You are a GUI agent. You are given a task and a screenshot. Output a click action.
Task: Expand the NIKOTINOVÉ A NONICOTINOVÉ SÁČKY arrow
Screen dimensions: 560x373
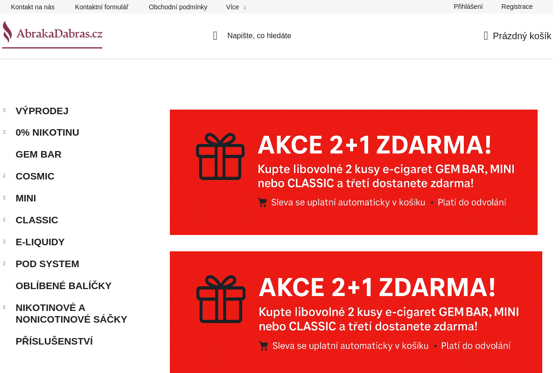click(4, 307)
